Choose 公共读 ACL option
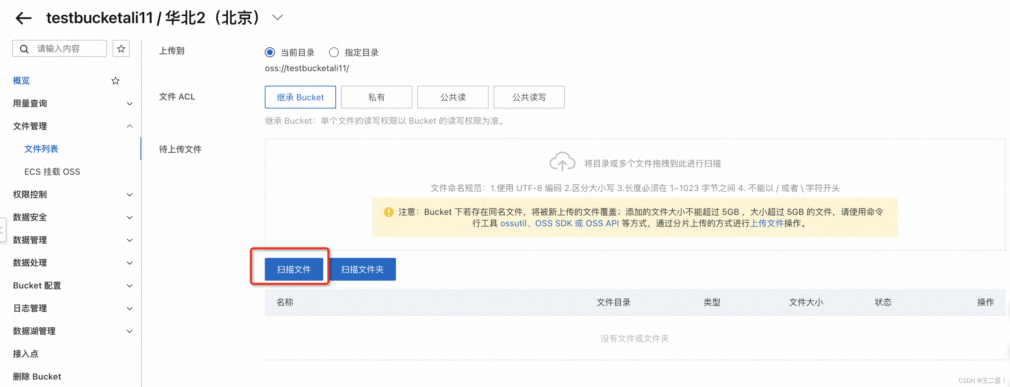 pos(453,97)
